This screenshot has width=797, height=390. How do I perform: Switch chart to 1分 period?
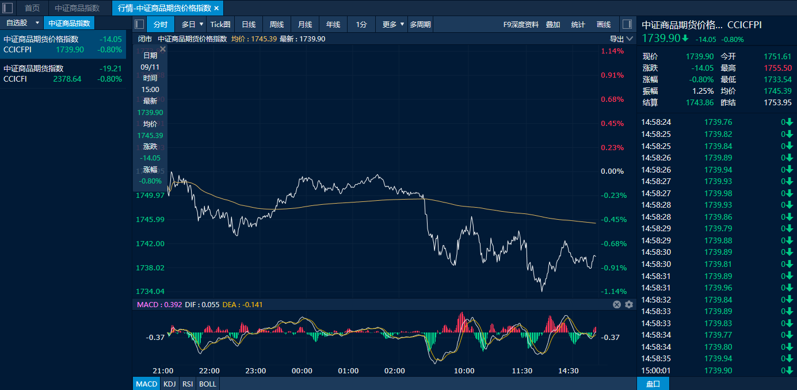click(x=361, y=24)
